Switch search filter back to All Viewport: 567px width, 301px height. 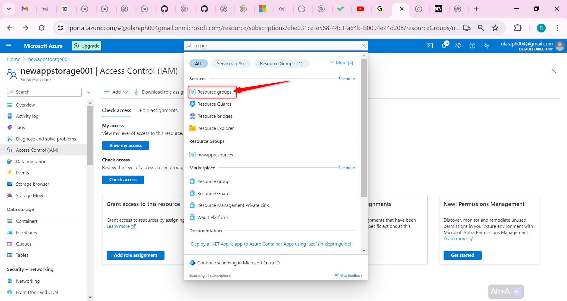[198, 63]
